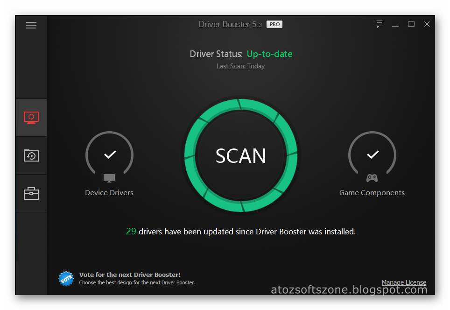Open the backup and restore sidebar icon
Screen dimensions: 450x310
[x=31, y=155]
